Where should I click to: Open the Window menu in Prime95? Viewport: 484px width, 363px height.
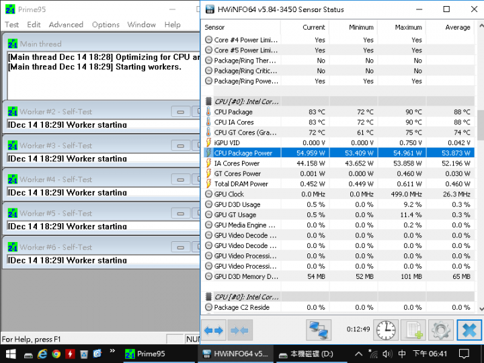tap(141, 24)
